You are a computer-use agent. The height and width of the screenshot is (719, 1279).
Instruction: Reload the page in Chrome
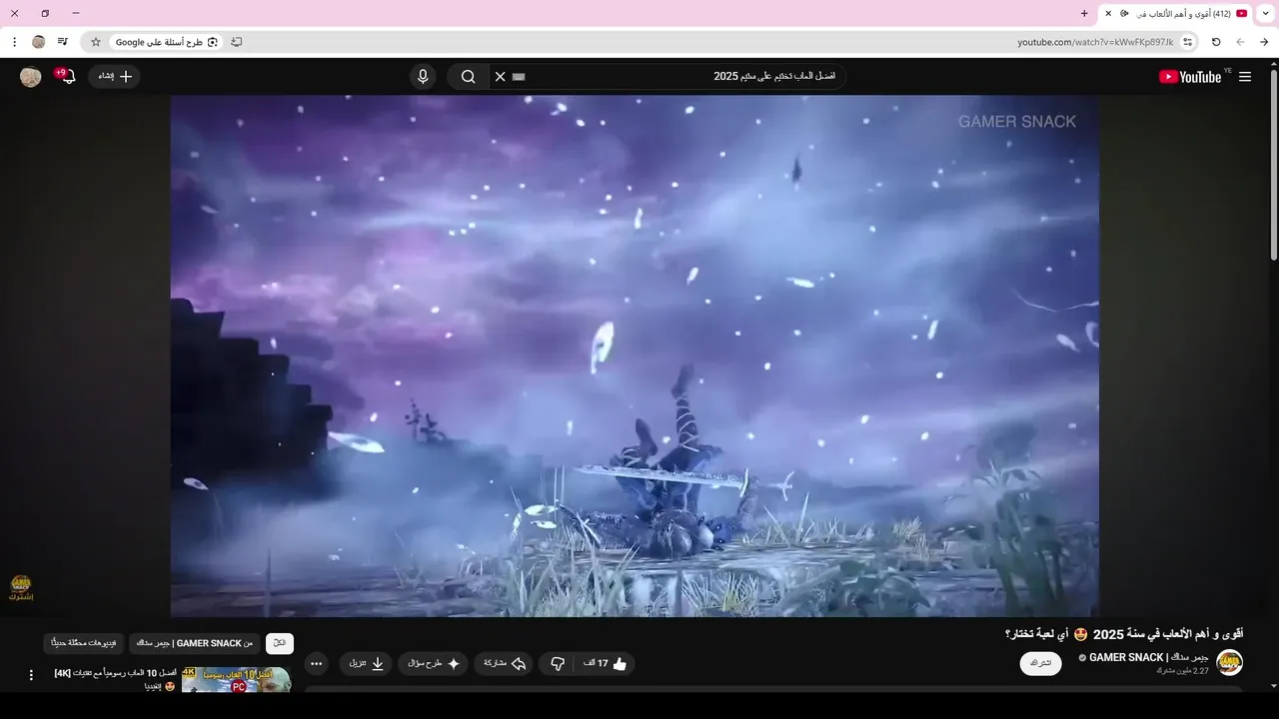click(x=1216, y=42)
